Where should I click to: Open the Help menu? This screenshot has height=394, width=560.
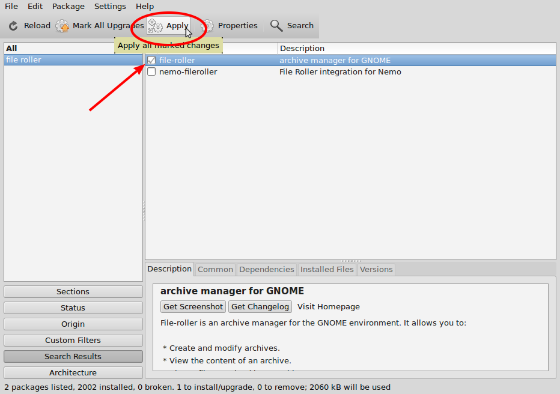145,7
